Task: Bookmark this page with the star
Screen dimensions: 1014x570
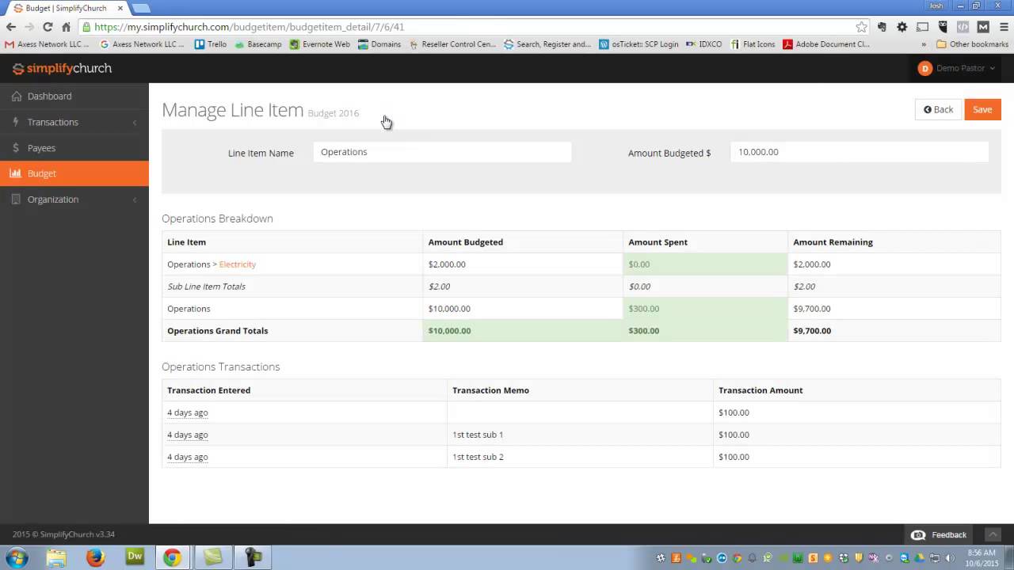Action: point(861,27)
